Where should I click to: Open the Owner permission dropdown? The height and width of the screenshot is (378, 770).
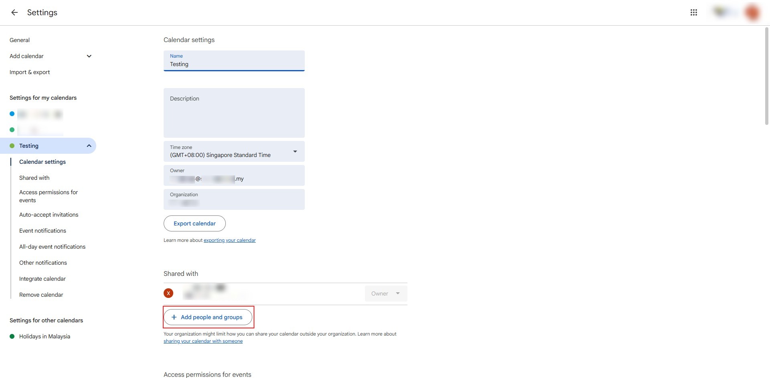click(x=385, y=294)
